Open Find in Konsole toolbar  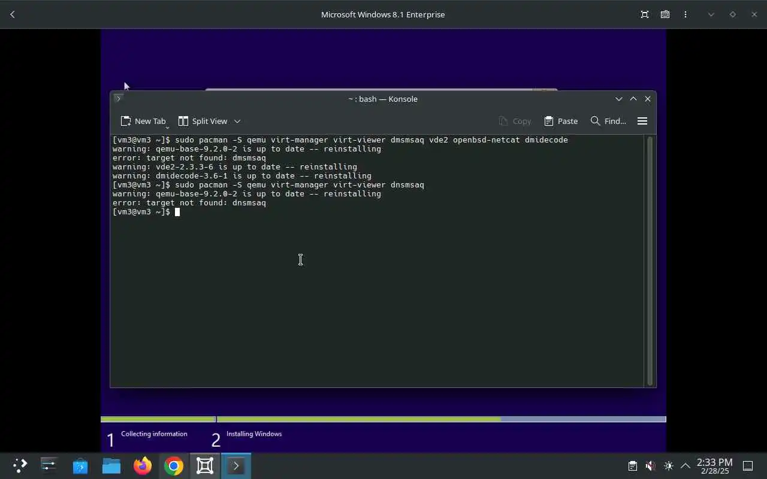(608, 121)
